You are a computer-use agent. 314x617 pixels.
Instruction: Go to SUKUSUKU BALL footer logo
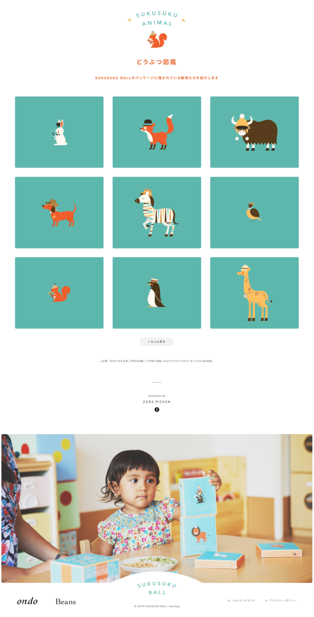point(157,588)
